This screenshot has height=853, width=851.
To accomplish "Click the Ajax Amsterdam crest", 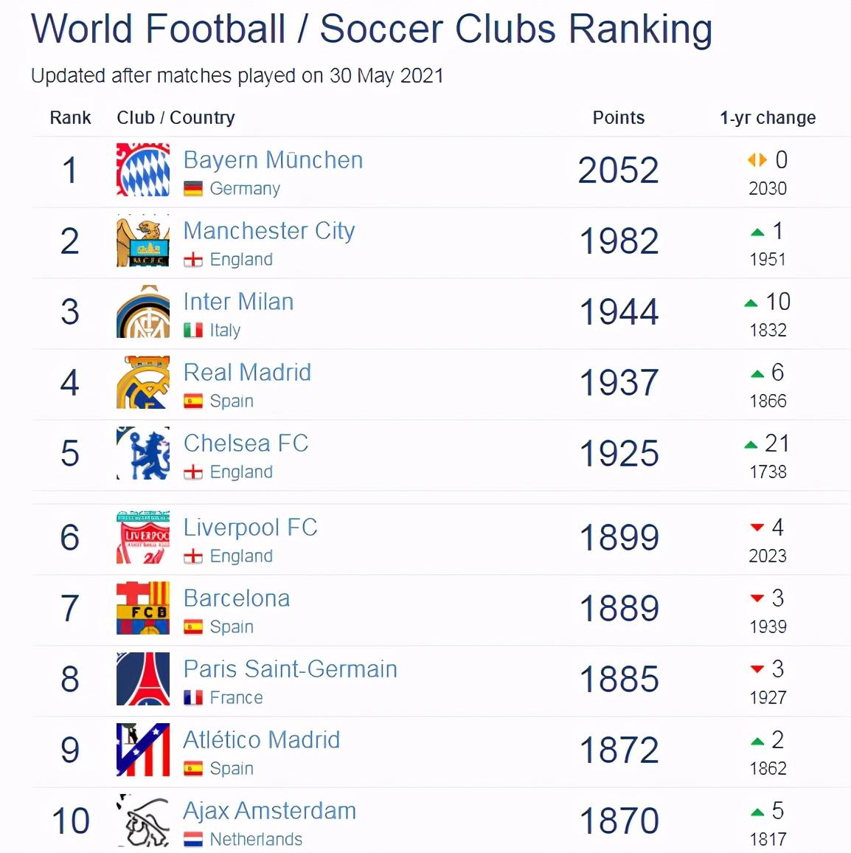I will click(143, 821).
